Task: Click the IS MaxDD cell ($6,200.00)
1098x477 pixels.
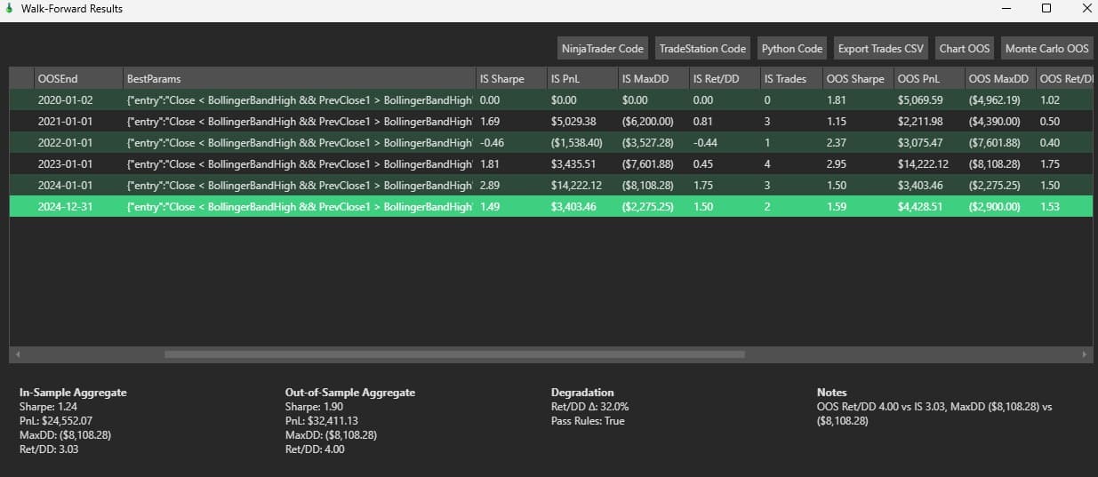Action: [647, 122]
